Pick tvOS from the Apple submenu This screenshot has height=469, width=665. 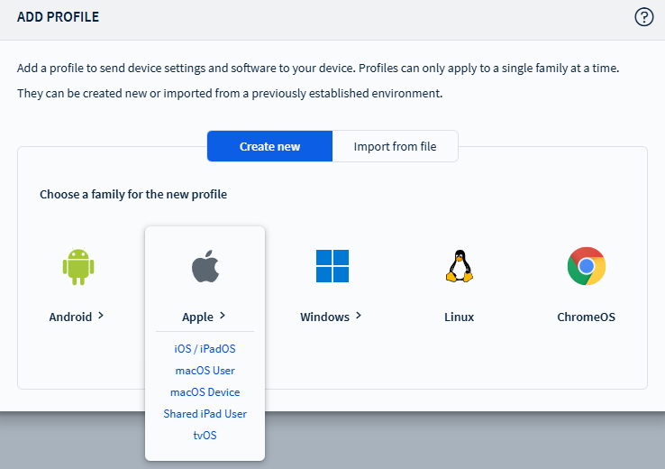205,436
